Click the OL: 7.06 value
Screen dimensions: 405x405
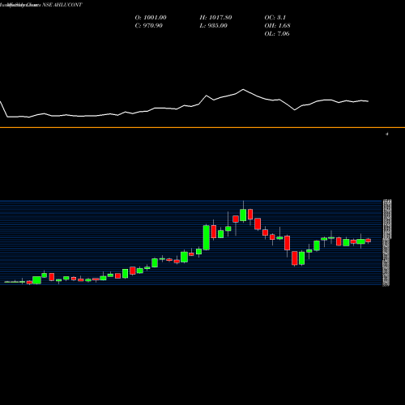(x=277, y=34)
